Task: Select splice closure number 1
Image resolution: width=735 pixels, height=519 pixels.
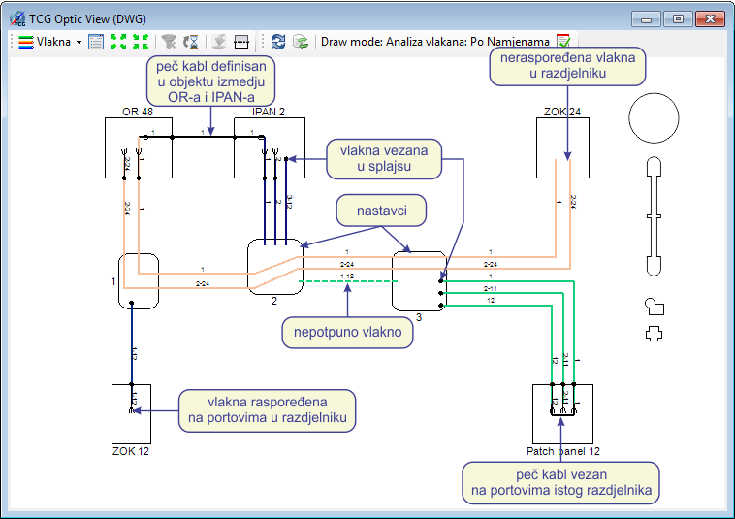Action: coord(139,281)
